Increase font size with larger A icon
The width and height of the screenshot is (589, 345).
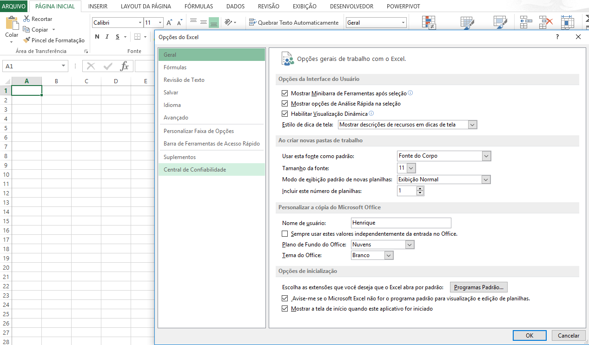click(x=170, y=23)
